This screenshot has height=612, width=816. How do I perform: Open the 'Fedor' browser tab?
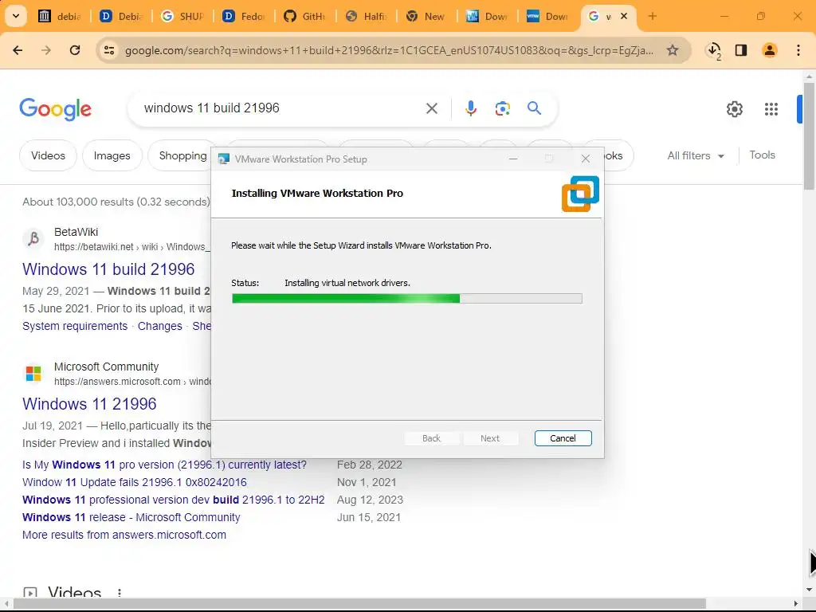(x=244, y=16)
